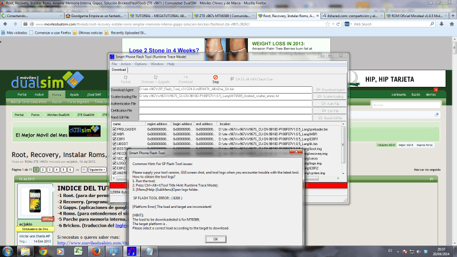
Task: Open Excel from the taskbar
Action: point(78,251)
